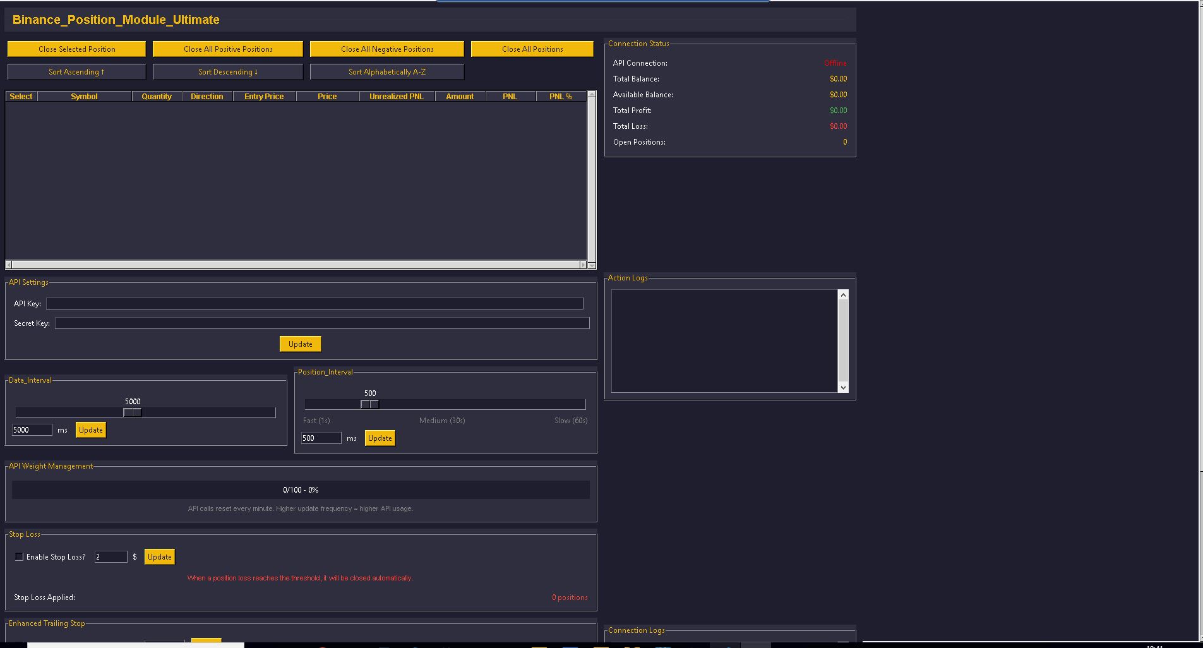
Task: Click positions table scroll up arrow
Action: point(592,94)
